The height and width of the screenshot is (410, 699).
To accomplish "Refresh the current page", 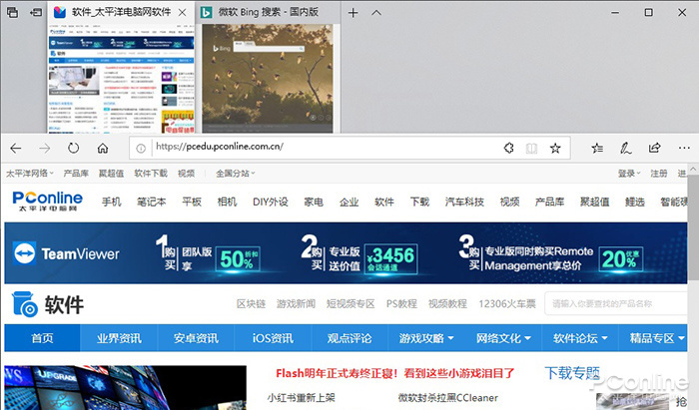I will [x=74, y=149].
